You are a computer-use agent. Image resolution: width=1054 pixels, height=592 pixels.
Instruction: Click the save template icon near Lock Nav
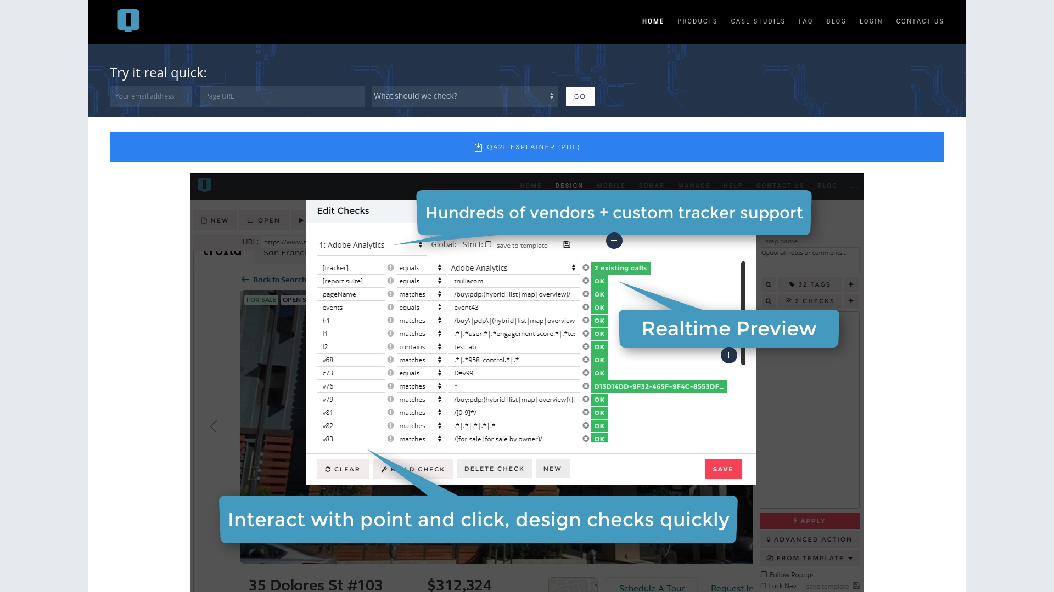coord(856,586)
